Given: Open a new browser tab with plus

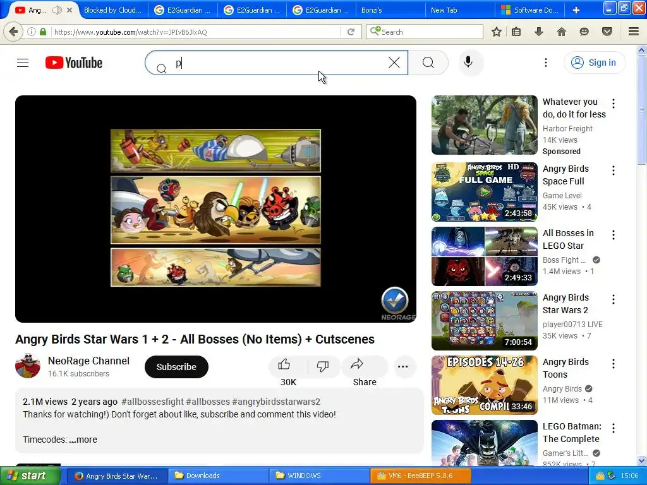Looking at the screenshot, I should click(576, 10).
